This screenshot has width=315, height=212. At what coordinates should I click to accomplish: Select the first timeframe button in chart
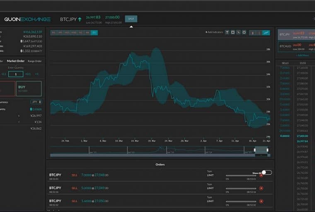point(53,33)
